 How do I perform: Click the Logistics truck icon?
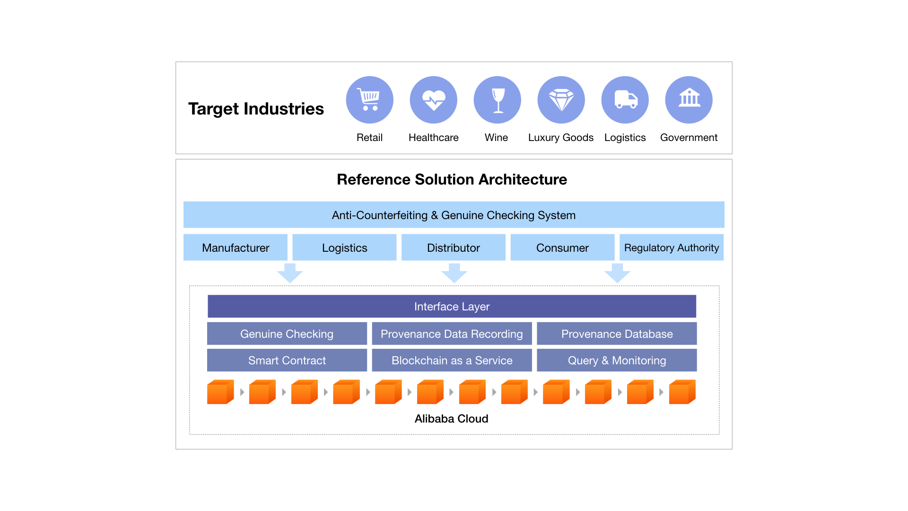tap(625, 100)
